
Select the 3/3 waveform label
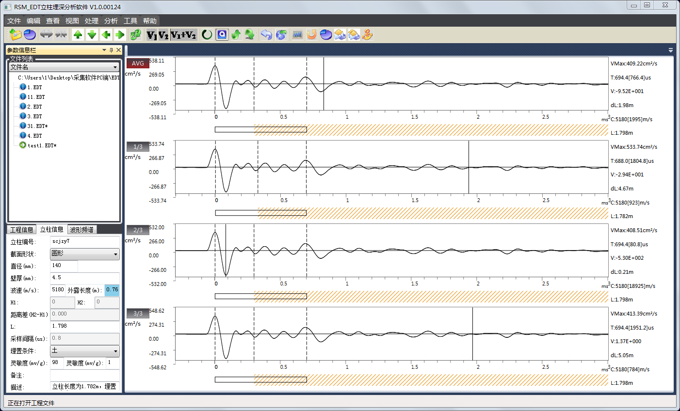(x=138, y=314)
